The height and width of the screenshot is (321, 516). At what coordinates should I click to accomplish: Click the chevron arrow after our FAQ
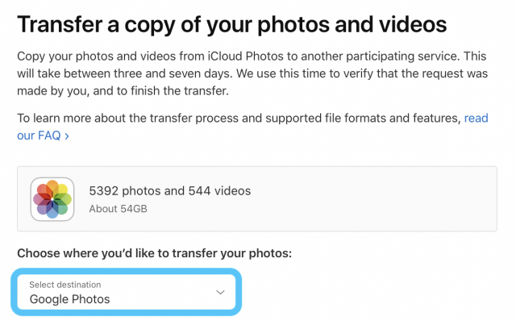[x=67, y=136]
